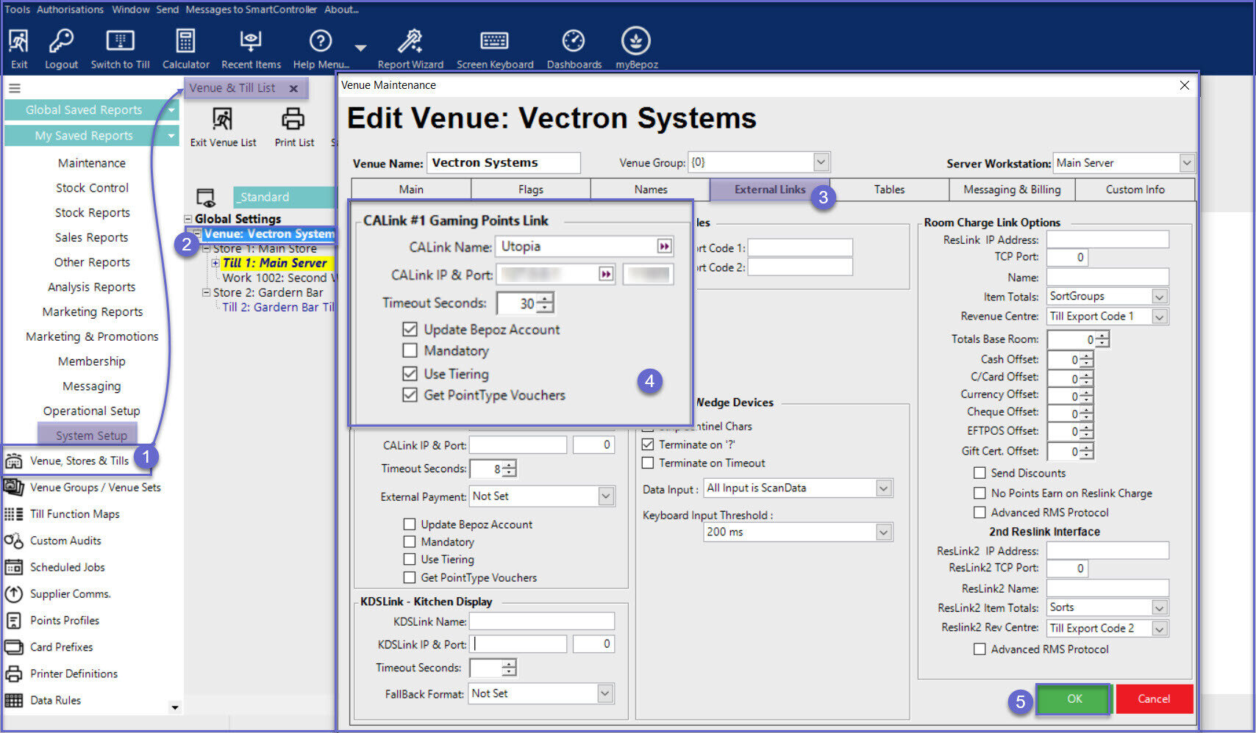This screenshot has width=1256, height=733.
Task: Switch to the Tables tab
Action: coord(889,189)
